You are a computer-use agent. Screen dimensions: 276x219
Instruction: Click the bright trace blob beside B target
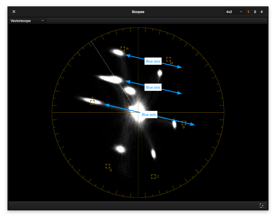click(174, 124)
